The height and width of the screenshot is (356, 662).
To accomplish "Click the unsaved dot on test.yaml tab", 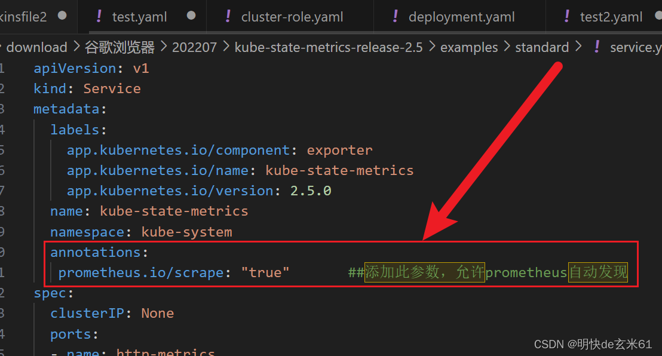I will [191, 16].
